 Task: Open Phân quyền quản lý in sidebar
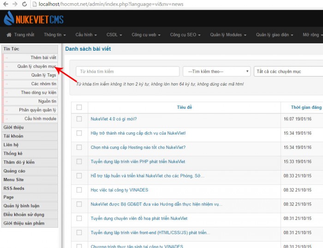pyautogui.click(x=30, y=110)
